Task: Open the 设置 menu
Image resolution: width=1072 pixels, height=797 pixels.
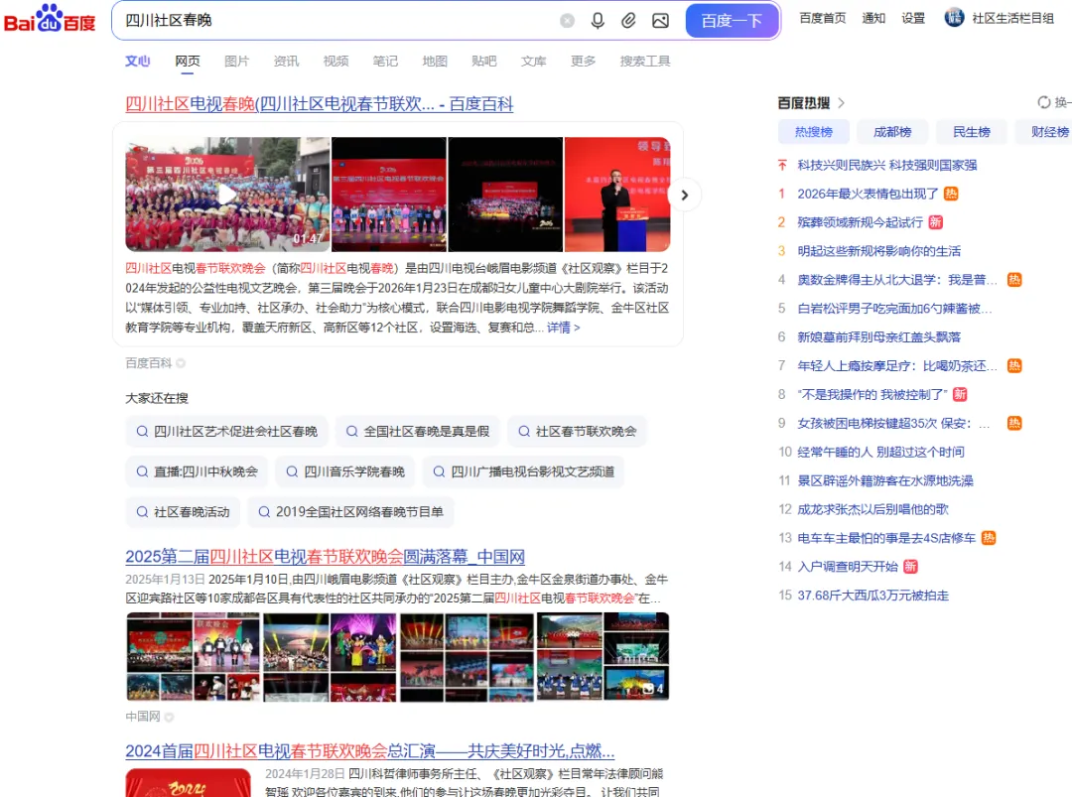Action: point(913,19)
